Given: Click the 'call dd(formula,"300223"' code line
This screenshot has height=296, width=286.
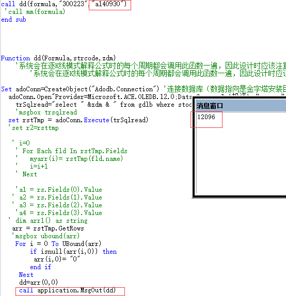Looking at the screenshot, I should click(x=63, y=4).
